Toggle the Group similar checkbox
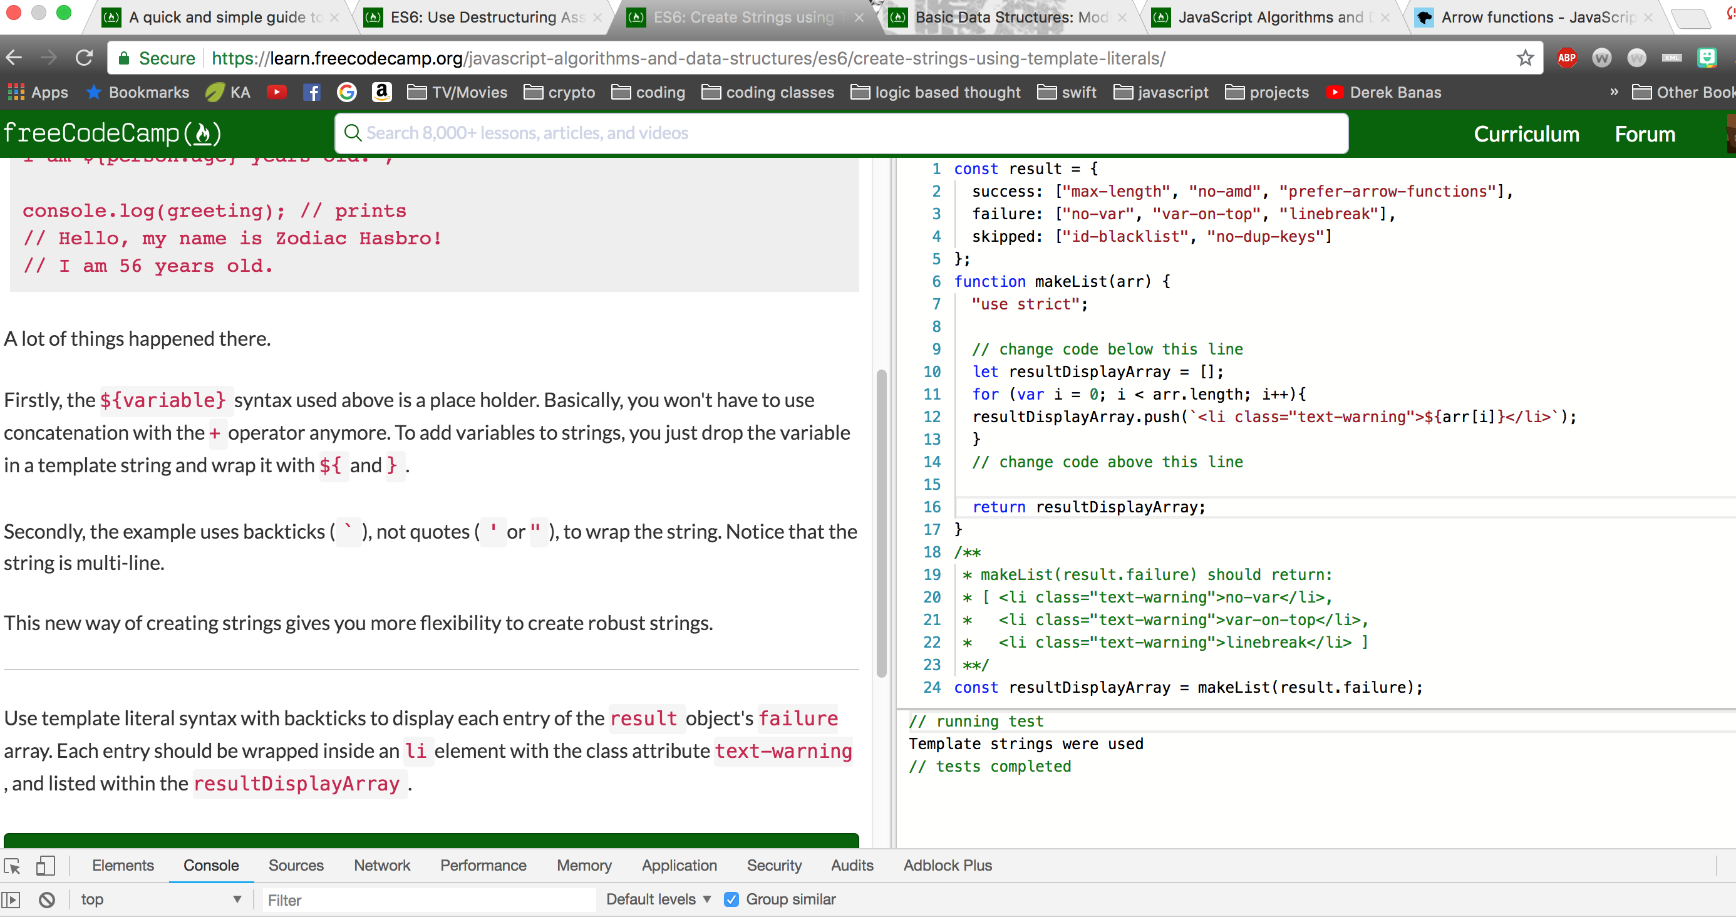Image resolution: width=1736 pixels, height=917 pixels. click(x=730, y=899)
